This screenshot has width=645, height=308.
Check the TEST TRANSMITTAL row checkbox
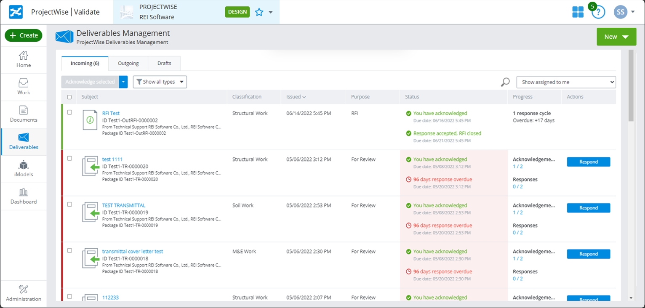click(x=69, y=204)
